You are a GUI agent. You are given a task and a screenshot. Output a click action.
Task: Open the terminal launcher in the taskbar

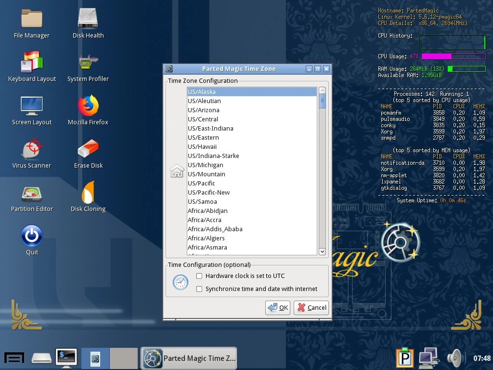[x=66, y=358]
